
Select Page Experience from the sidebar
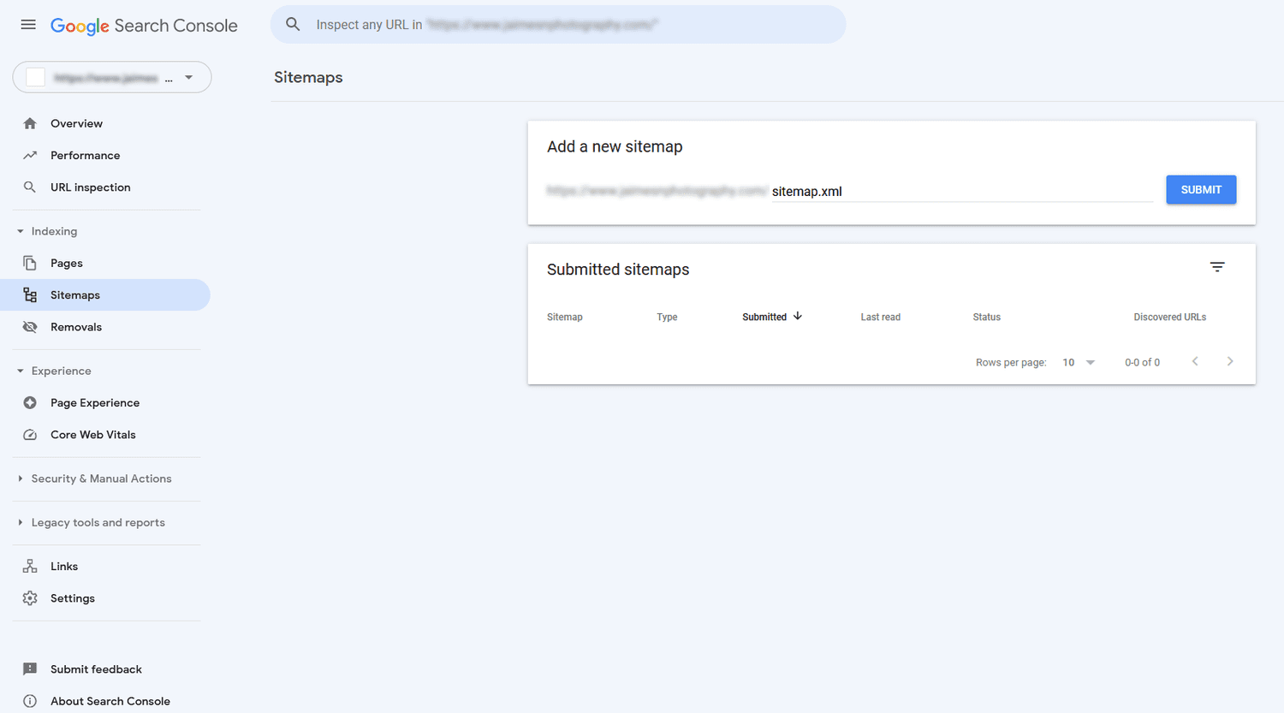tap(30, 402)
